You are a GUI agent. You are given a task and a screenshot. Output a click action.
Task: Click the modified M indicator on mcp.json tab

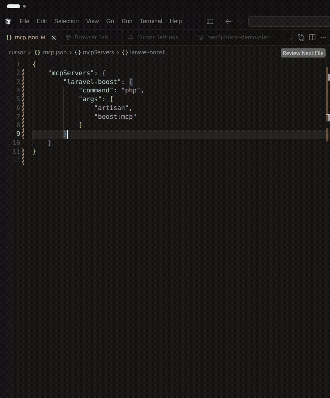pyautogui.click(x=43, y=37)
